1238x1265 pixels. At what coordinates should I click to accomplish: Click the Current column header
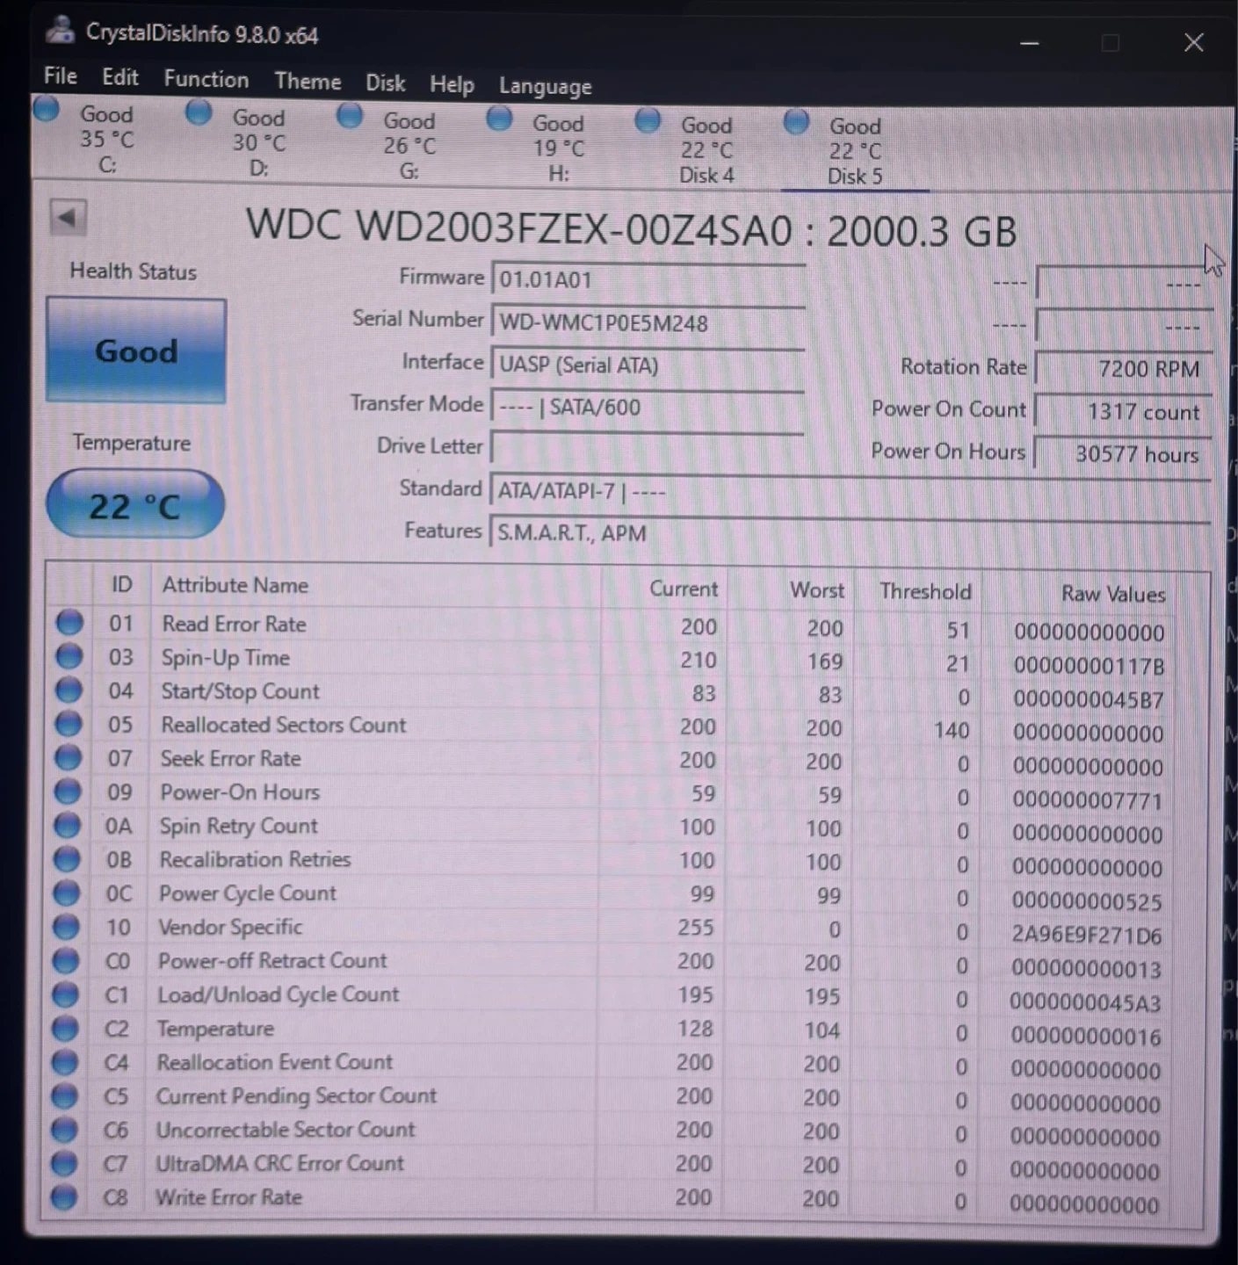[x=684, y=589]
